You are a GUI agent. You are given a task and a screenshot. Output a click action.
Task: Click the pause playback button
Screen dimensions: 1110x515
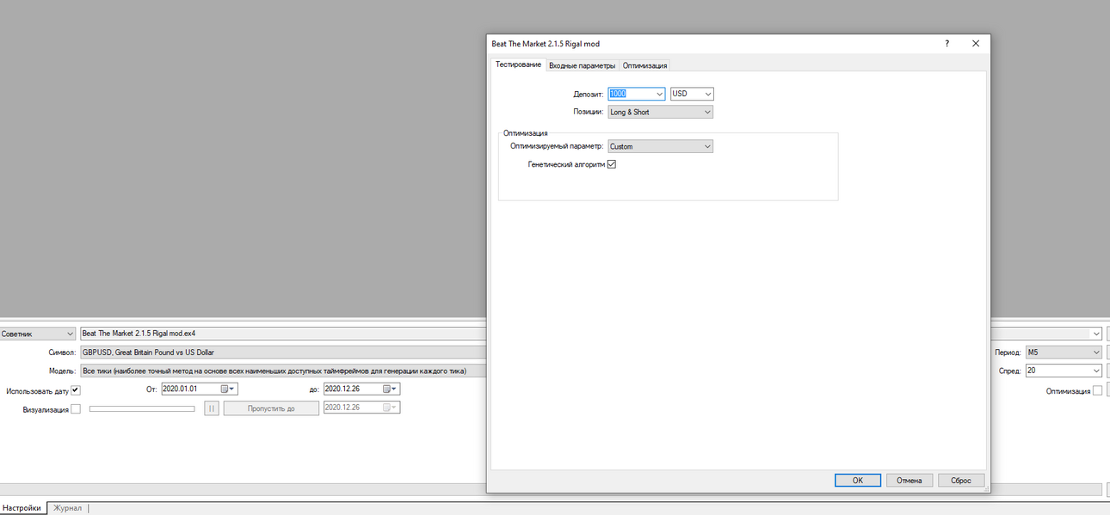click(212, 408)
